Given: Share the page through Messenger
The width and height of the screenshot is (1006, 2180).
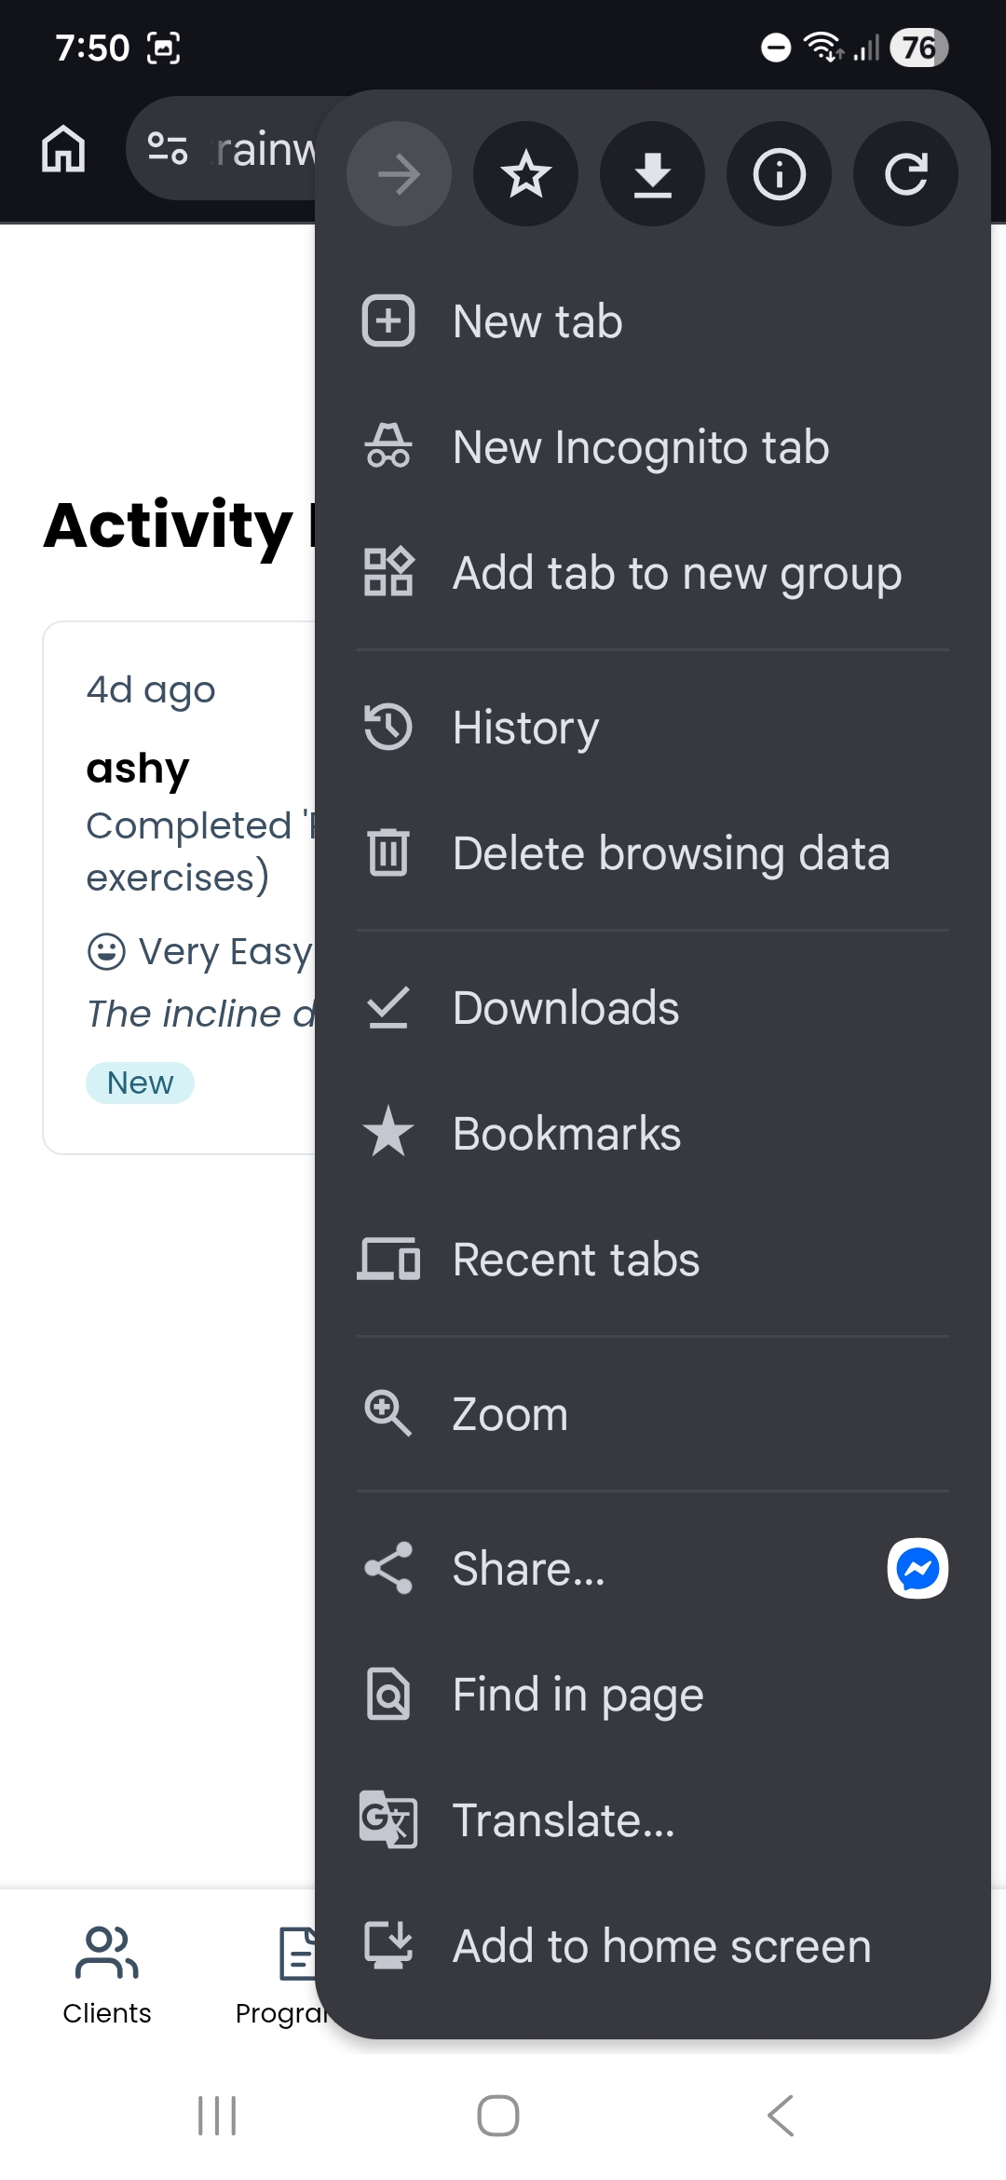Looking at the screenshot, I should 916,1568.
